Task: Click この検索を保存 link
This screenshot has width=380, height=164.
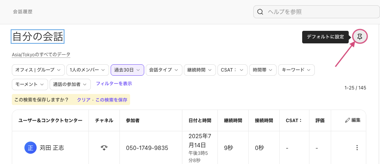Action: [x=111, y=100]
